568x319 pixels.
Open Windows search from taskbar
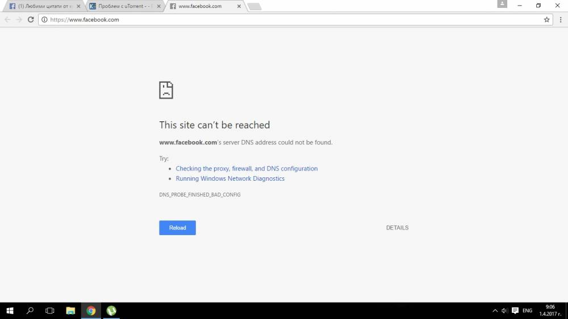point(30,311)
